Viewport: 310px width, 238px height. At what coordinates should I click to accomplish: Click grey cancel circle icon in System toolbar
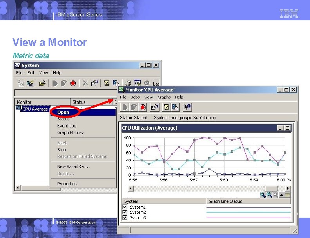click(x=147, y=83)
